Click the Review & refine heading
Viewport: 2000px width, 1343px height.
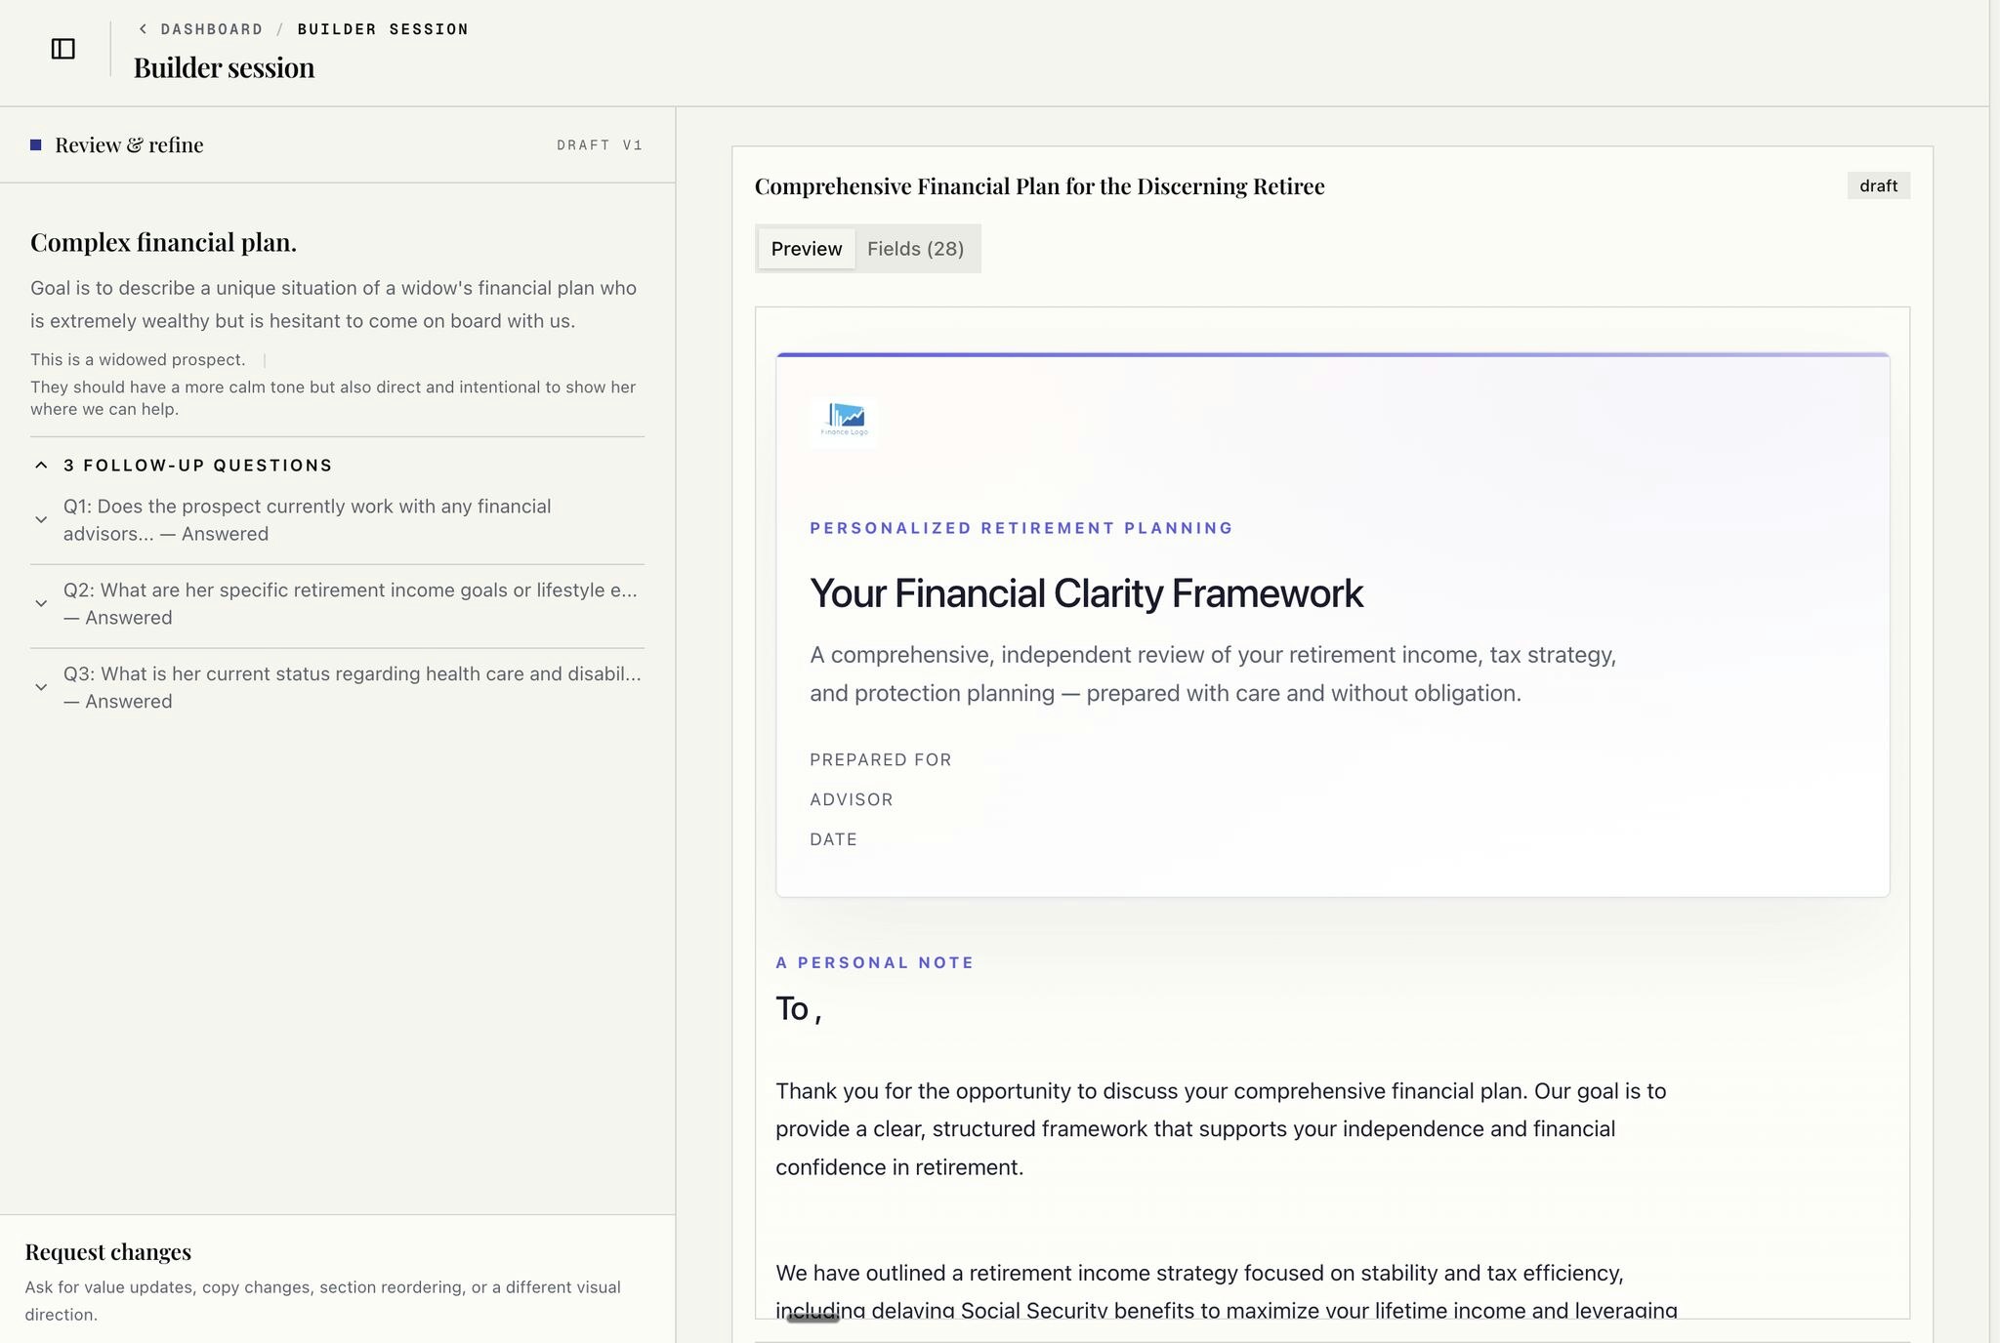click(129, 145)
